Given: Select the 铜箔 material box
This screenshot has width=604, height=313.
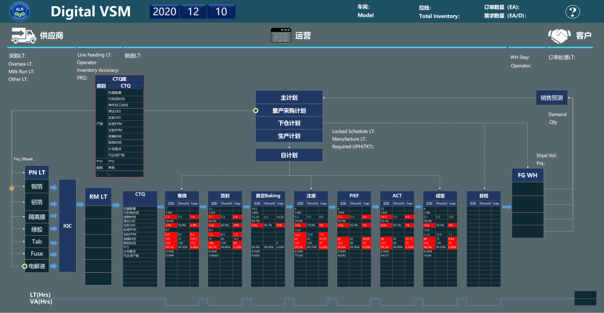Looking at the screenshot, I should point(37,188).
